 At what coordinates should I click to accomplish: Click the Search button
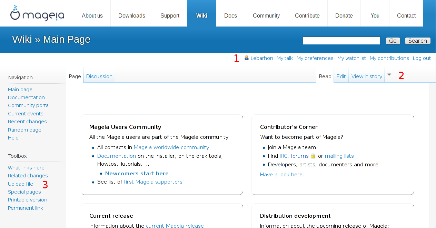point(418,41)
